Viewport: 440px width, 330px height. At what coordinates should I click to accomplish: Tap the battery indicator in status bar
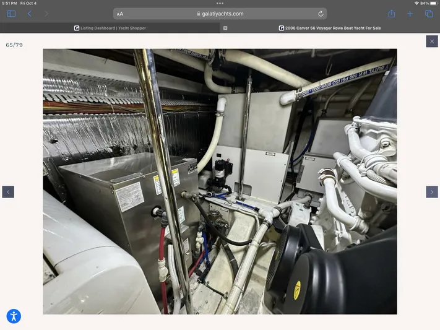(x=431, y=3)
